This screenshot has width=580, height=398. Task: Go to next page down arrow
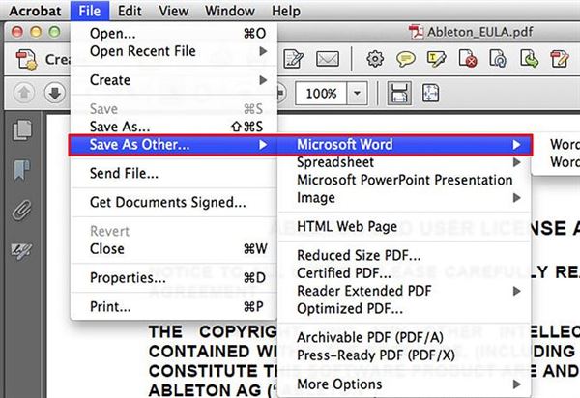(55, 93)
